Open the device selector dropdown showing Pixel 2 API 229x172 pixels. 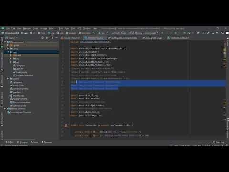(x=135, y=33)
